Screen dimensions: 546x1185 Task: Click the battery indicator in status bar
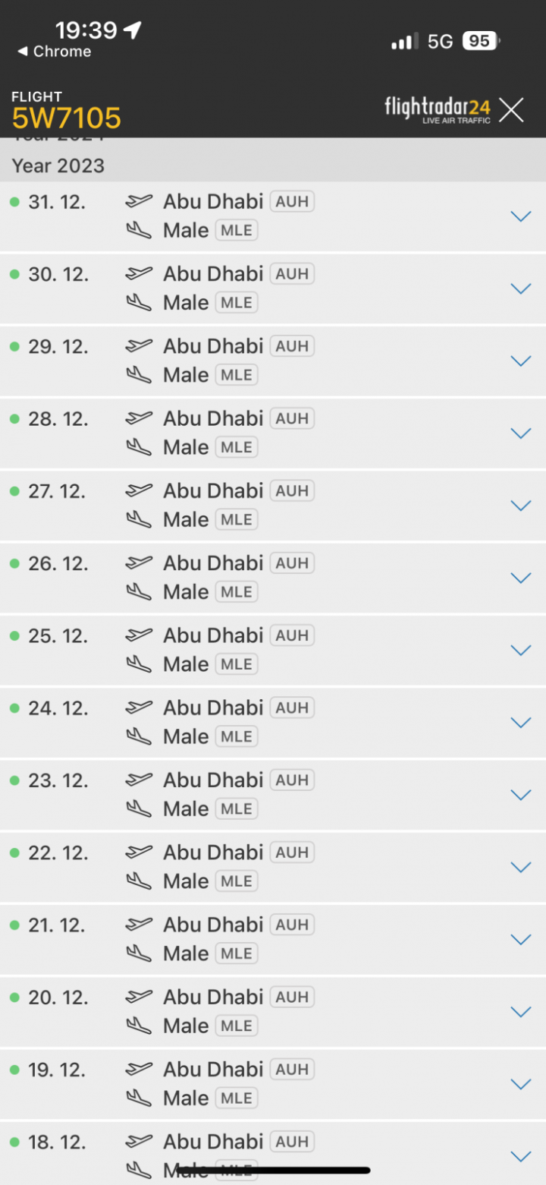480,41
